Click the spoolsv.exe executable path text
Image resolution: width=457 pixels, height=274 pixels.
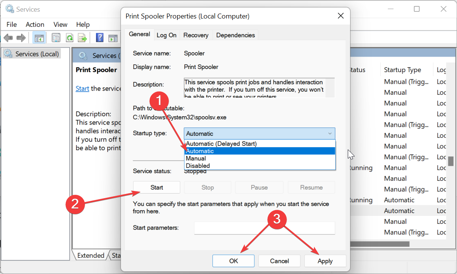(180, 117)
